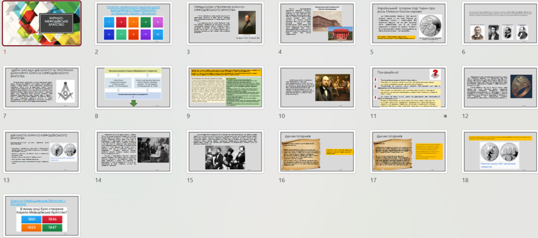Pick slide 8 diagram with green arrow
This screenshot has width=538, height=238.
coord(133,88)
